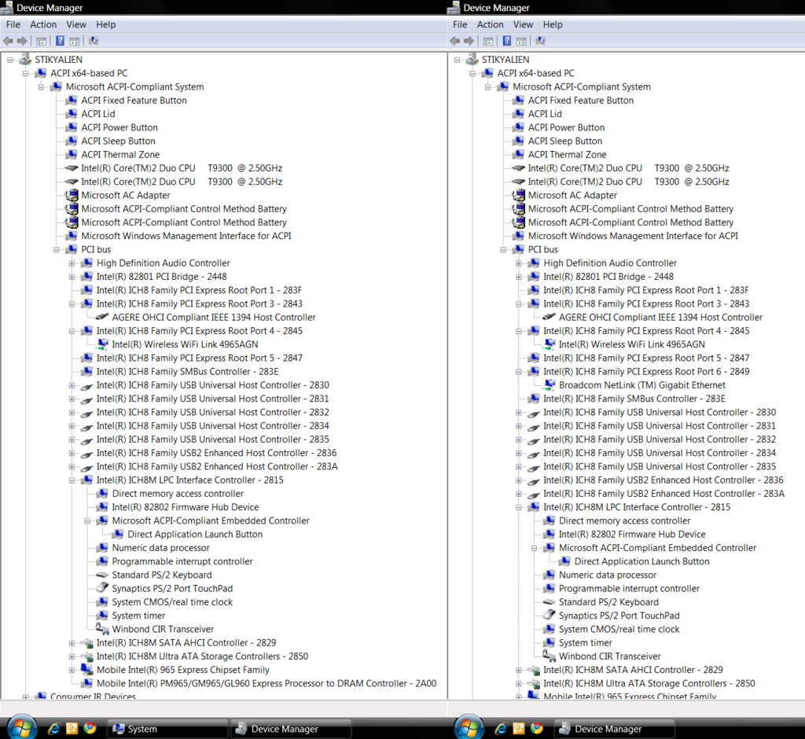Open the Action menu in left window
The image size is (805, 739).
click(x=43, y=24)
